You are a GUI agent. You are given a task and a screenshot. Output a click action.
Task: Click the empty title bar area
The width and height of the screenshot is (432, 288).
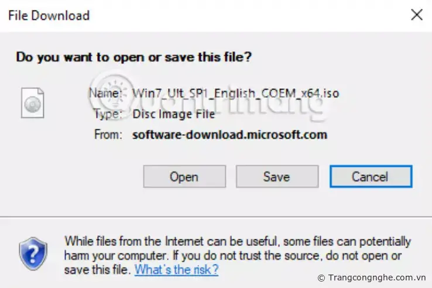(246, 15)
